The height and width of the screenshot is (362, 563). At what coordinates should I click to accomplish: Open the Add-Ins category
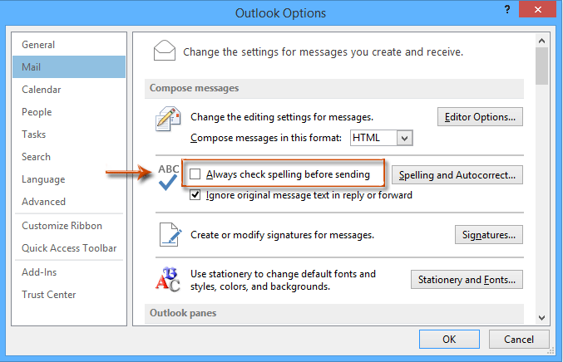coord(69,272)
